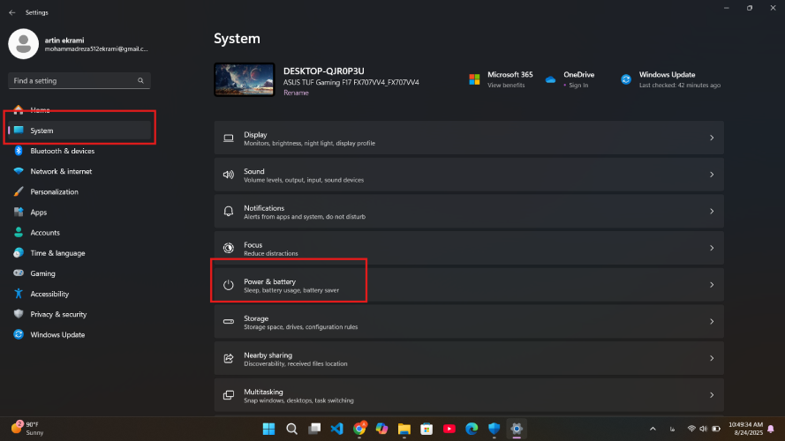Expand the Storage settings chevron
Image resolution: width=785 pixels, height=441 pixels.
coord(712,322)
